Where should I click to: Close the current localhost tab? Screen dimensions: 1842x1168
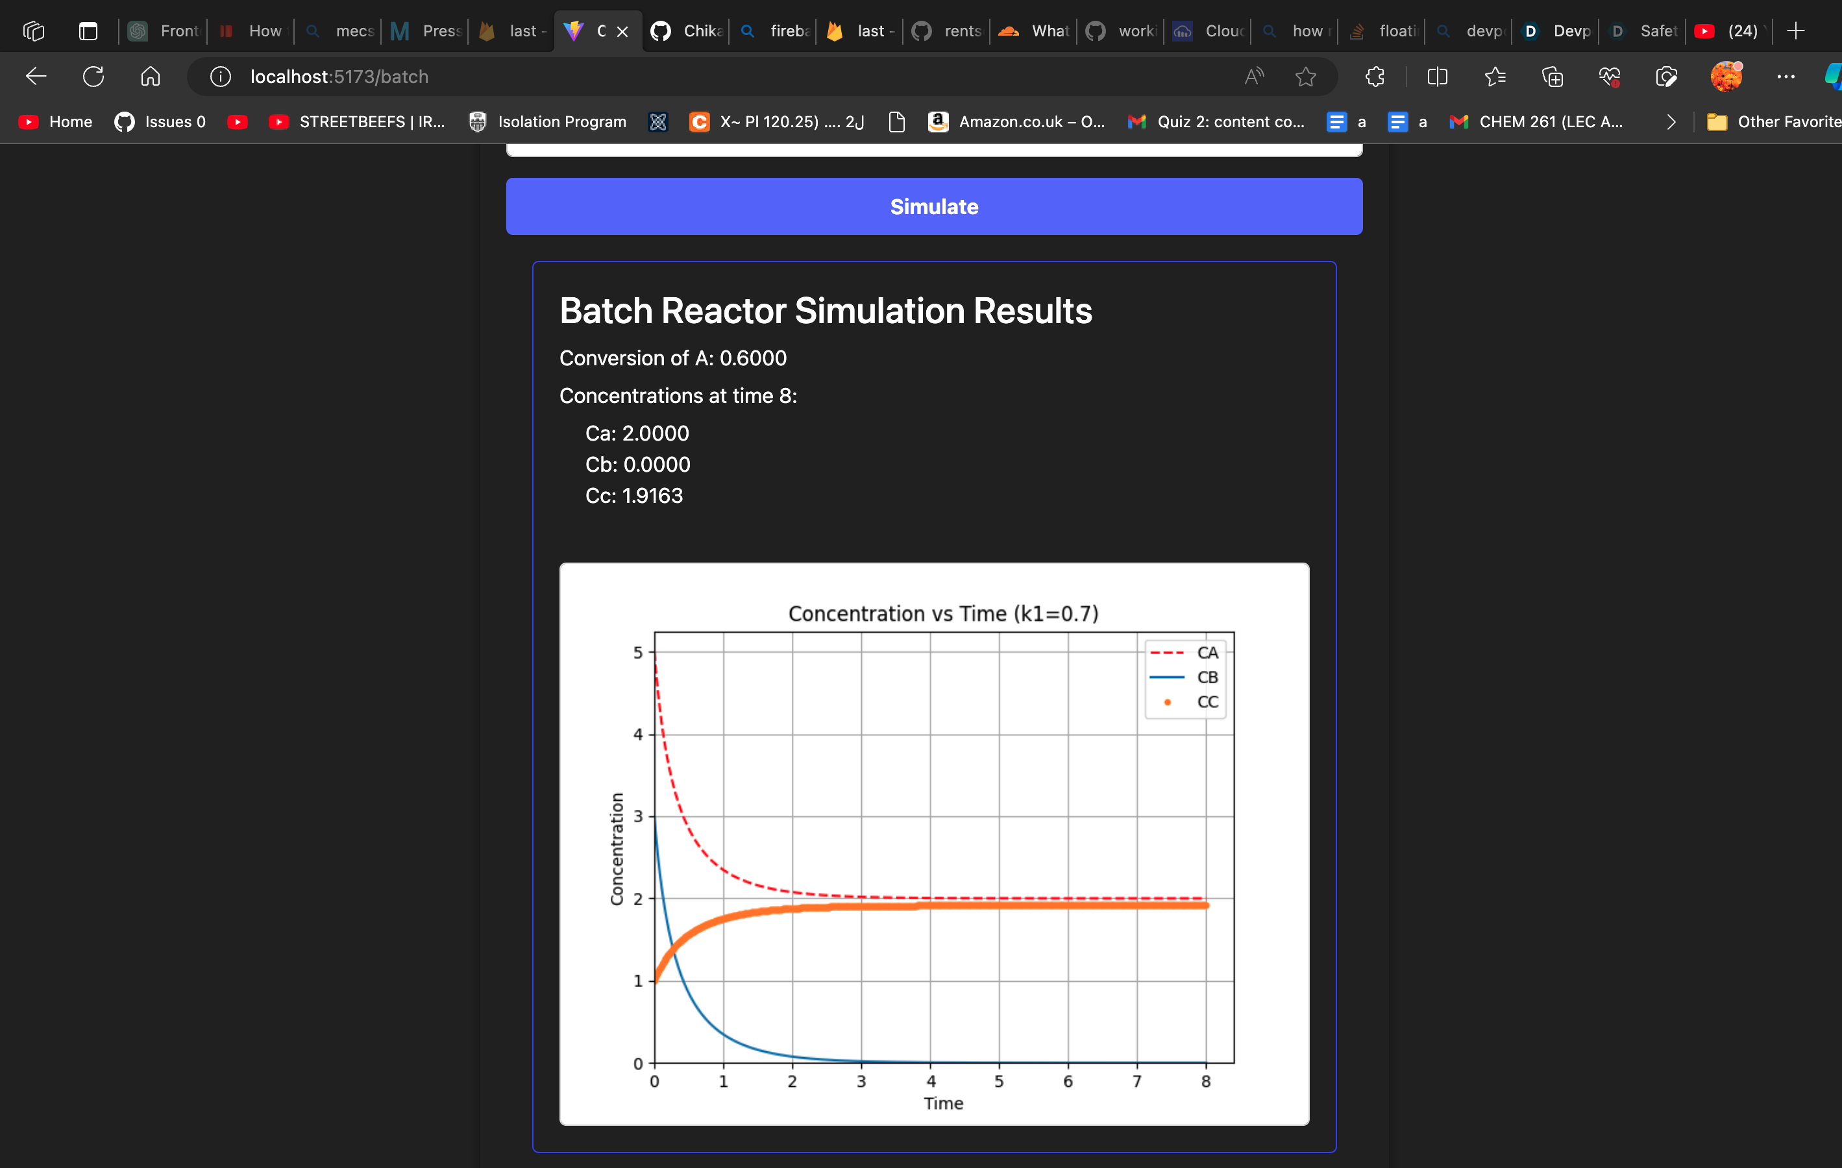point(622,32)
